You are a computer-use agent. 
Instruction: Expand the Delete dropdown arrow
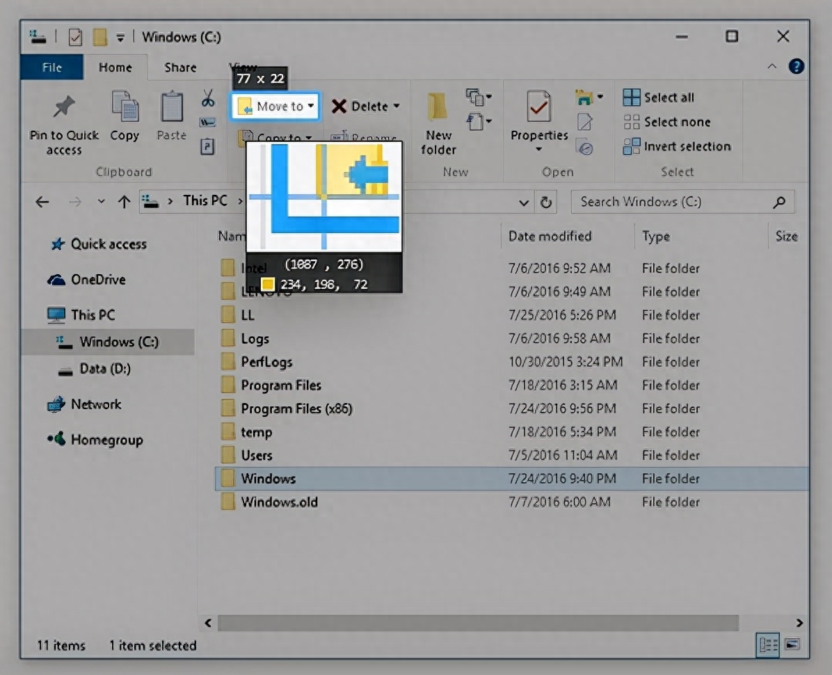[397, 106]
